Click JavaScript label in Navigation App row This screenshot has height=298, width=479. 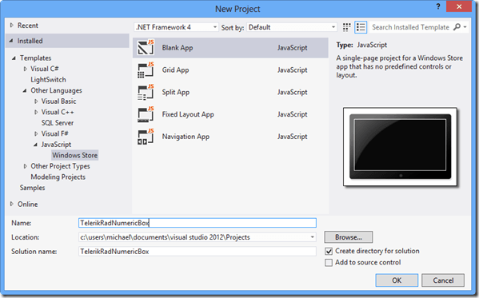coord(293,137)
